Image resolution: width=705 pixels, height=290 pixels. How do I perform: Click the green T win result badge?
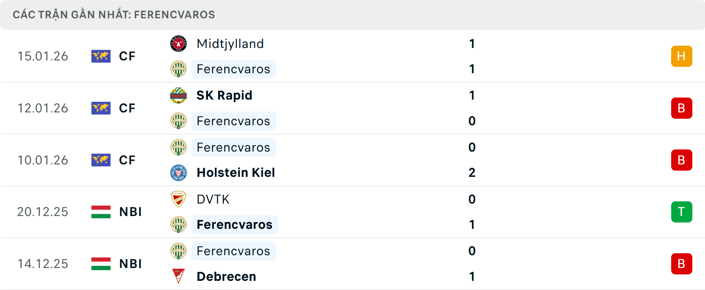(681, 212)
